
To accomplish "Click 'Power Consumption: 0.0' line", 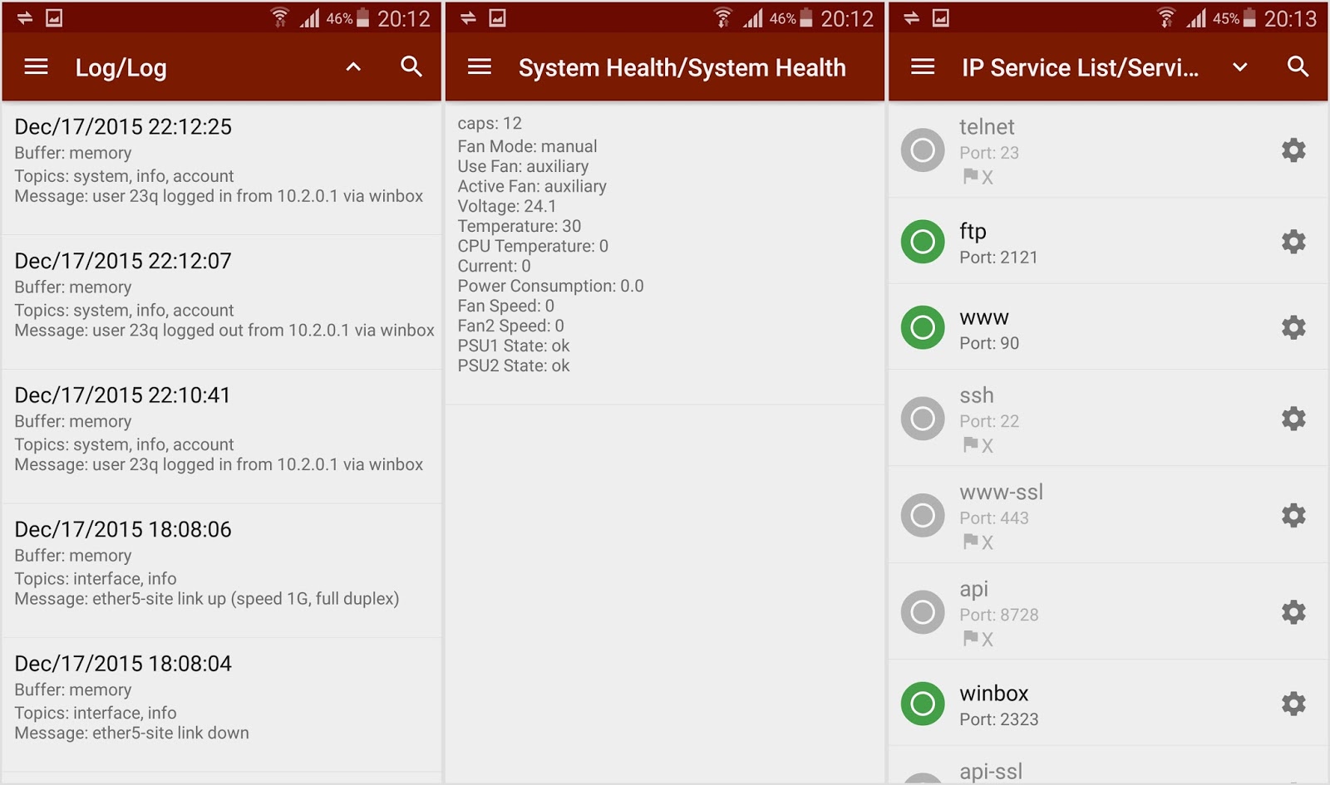I will point(550,286).
